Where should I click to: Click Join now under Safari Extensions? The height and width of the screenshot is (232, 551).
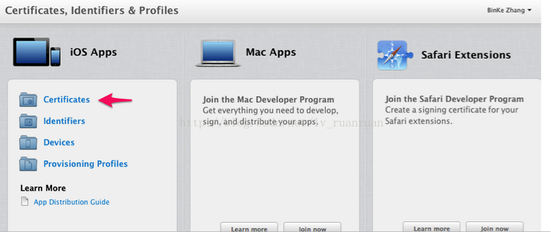[494, 227]
